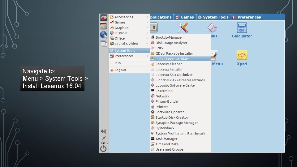Open Fcitx from System Tools

click(180, 48)
